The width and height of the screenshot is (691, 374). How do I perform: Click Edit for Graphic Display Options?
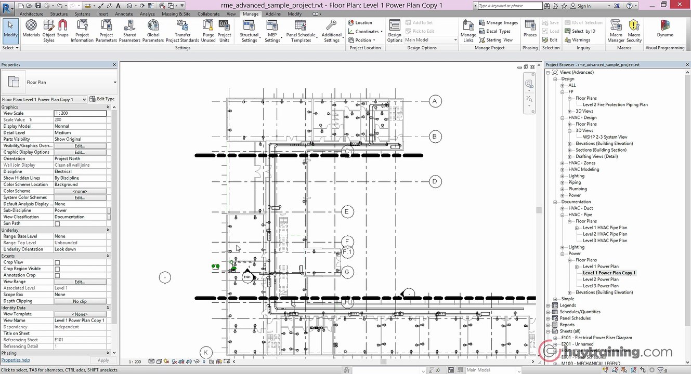click(80, 152)
